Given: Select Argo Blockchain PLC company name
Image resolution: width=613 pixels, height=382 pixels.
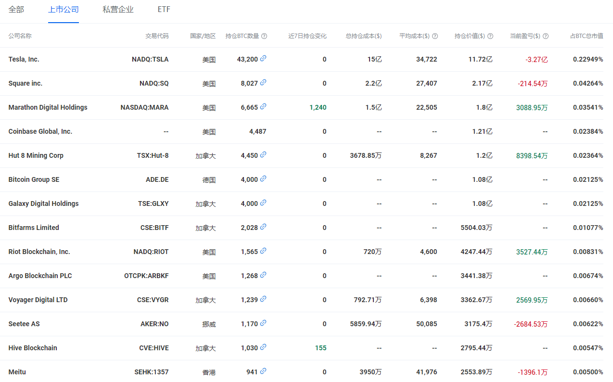Looking at the screenshot, I should pyautogui.click(x=40, y=276).
